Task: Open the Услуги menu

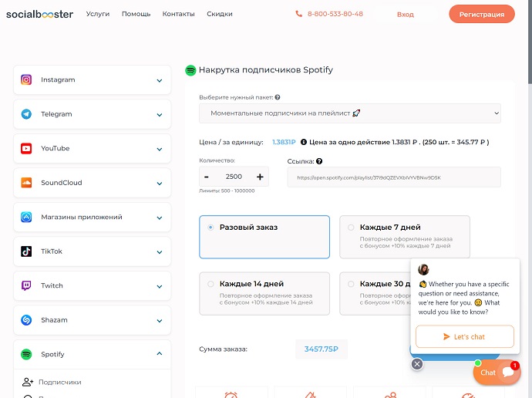Action: click(98, 14)
